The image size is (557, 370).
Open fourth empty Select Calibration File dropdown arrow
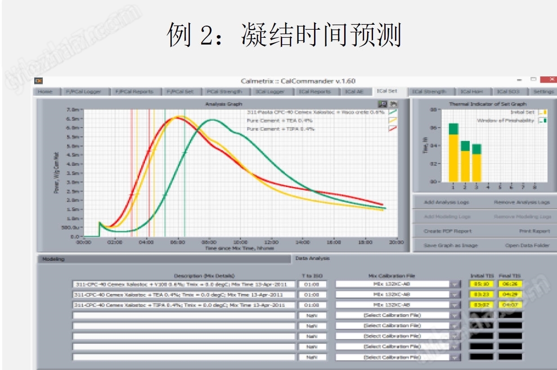[x=456, y=347]
